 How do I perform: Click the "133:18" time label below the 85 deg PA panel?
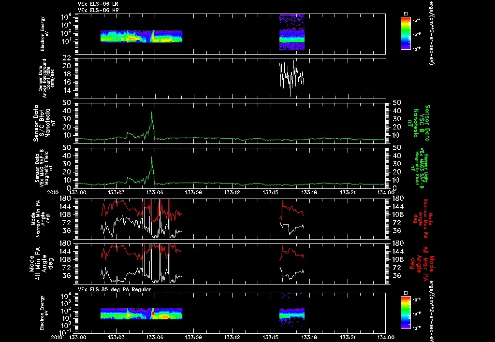309,337
